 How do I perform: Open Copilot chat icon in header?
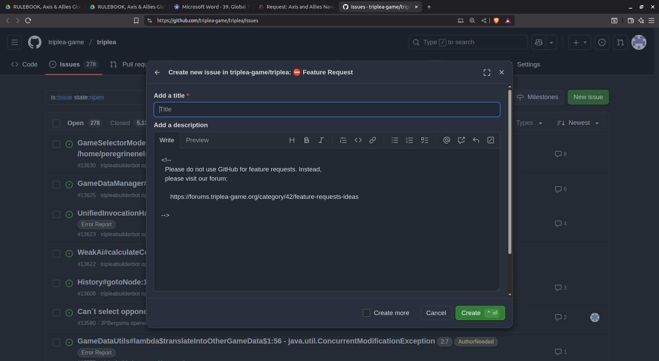pos(539,42)
